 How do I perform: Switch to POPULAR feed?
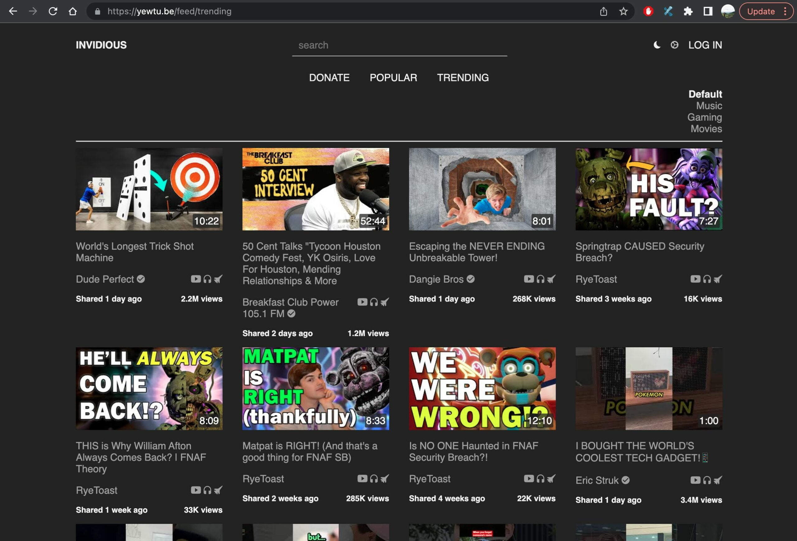pos(393,78)
